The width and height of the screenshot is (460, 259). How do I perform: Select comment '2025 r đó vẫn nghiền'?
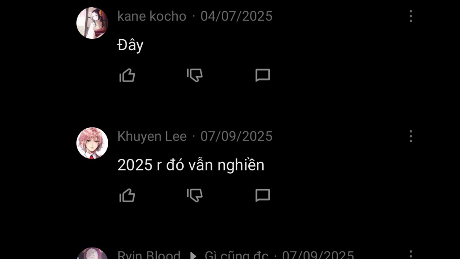click(191, 165)
